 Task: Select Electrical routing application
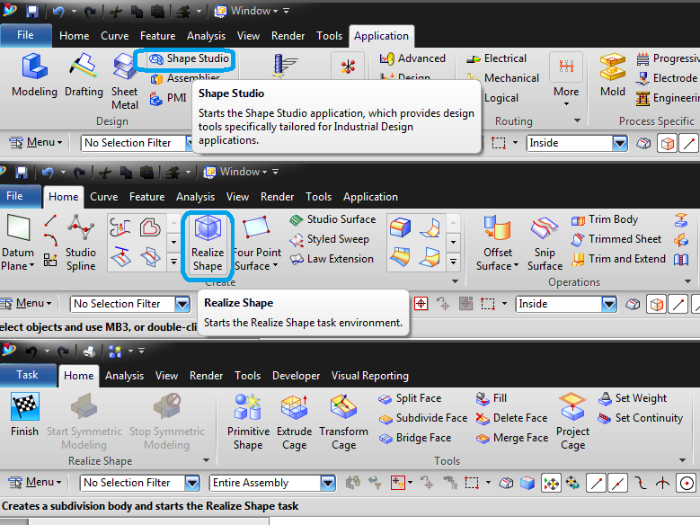pos(496,58)
